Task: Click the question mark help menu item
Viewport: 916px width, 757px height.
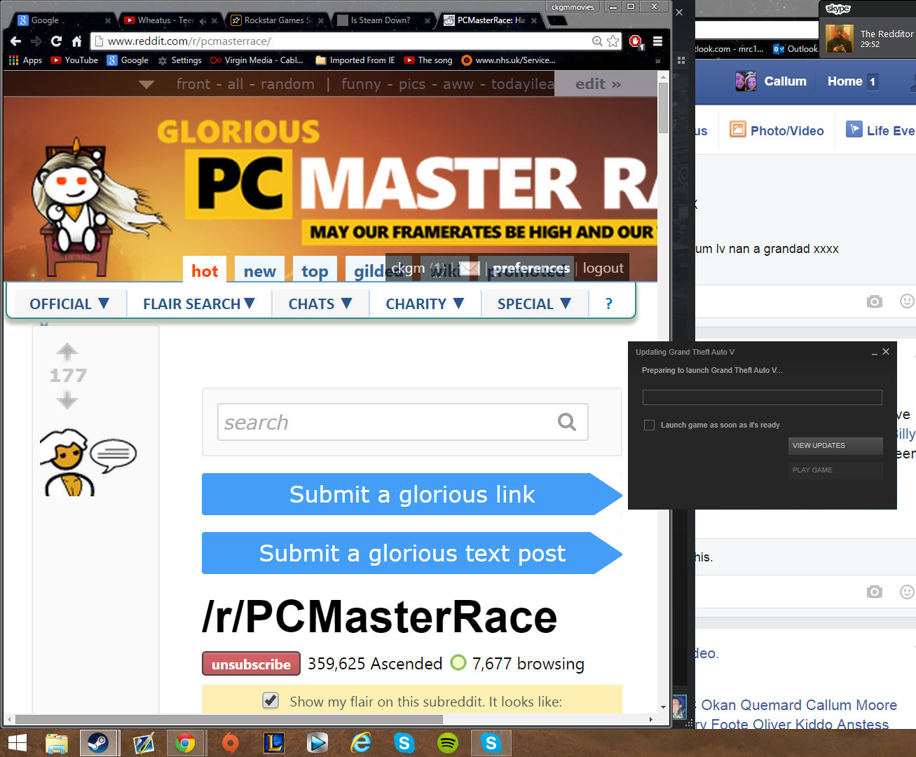Action: pos(608,304)
